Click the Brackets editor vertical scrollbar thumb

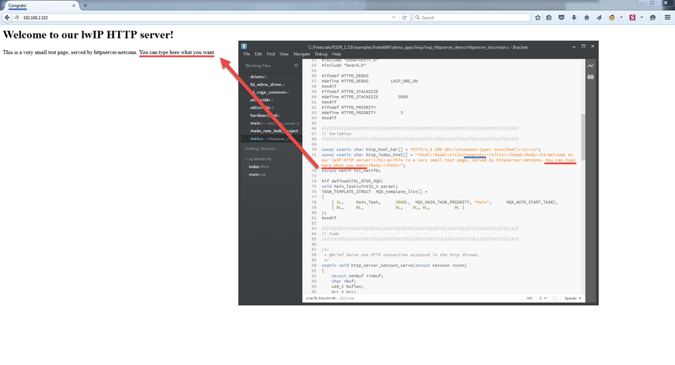pyautogui.click(x=583, y=137)
